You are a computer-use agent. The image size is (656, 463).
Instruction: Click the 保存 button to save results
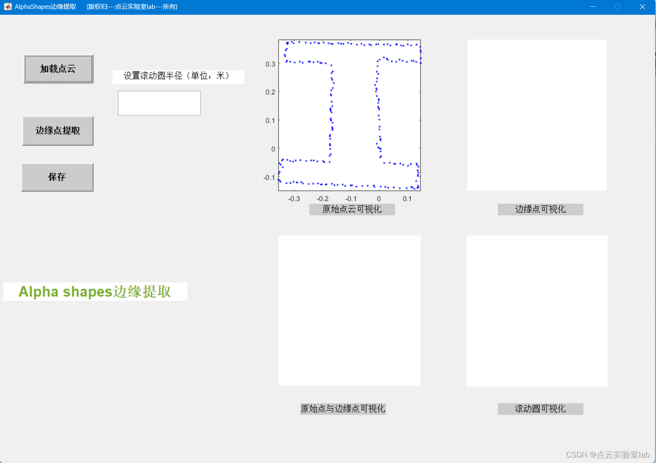click(57, 177)
